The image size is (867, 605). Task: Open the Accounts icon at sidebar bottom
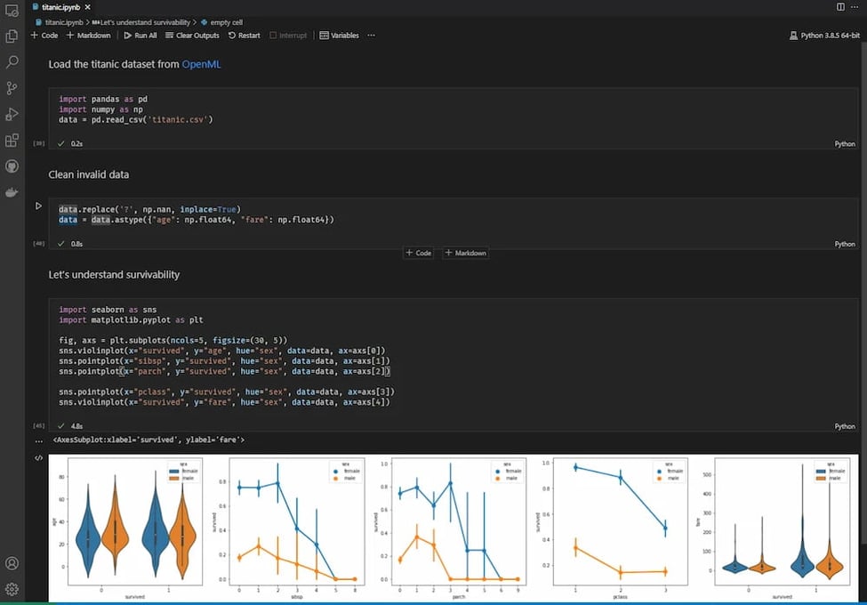coord(11,563)
